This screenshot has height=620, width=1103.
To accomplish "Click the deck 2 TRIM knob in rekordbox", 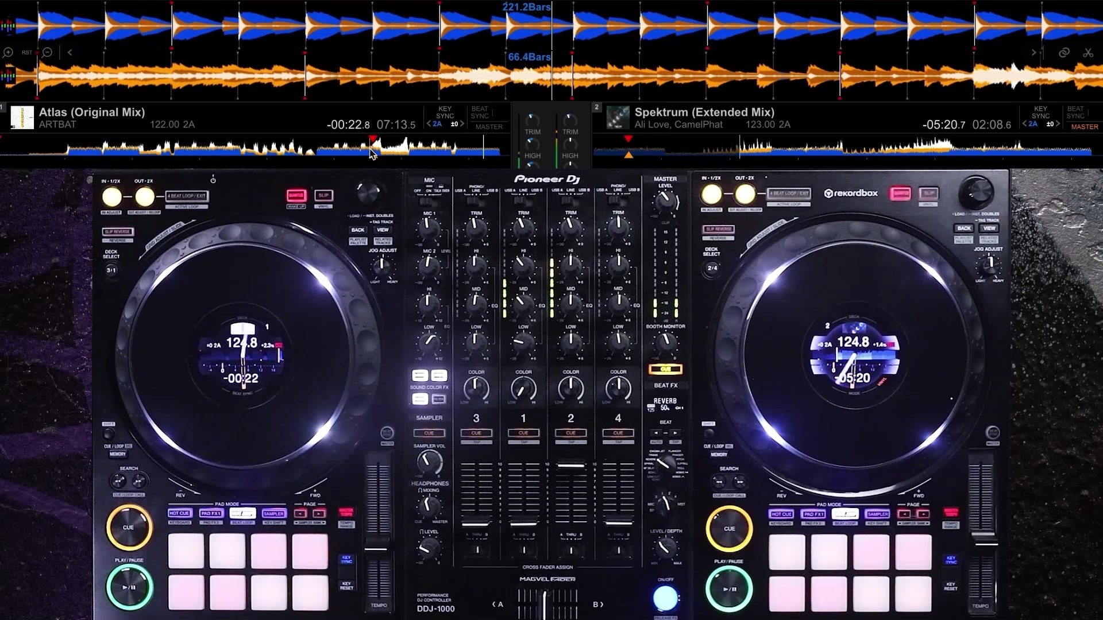I will [570, 120].
